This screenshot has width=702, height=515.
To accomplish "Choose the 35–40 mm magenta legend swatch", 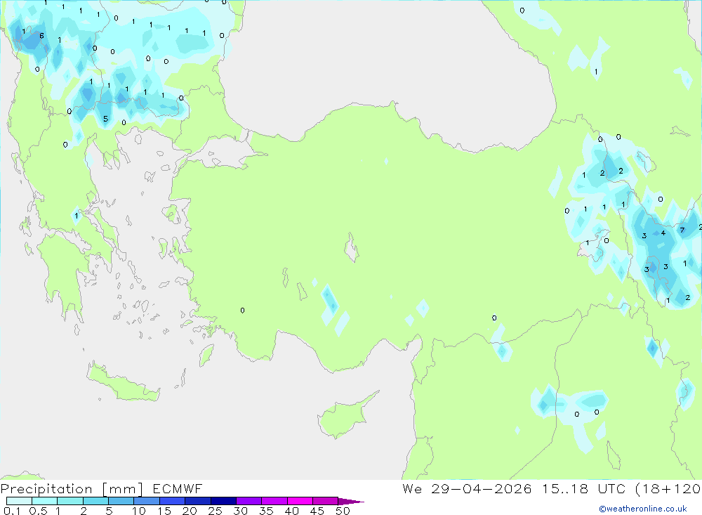I will pyautogui.click(x=274, y=501).
